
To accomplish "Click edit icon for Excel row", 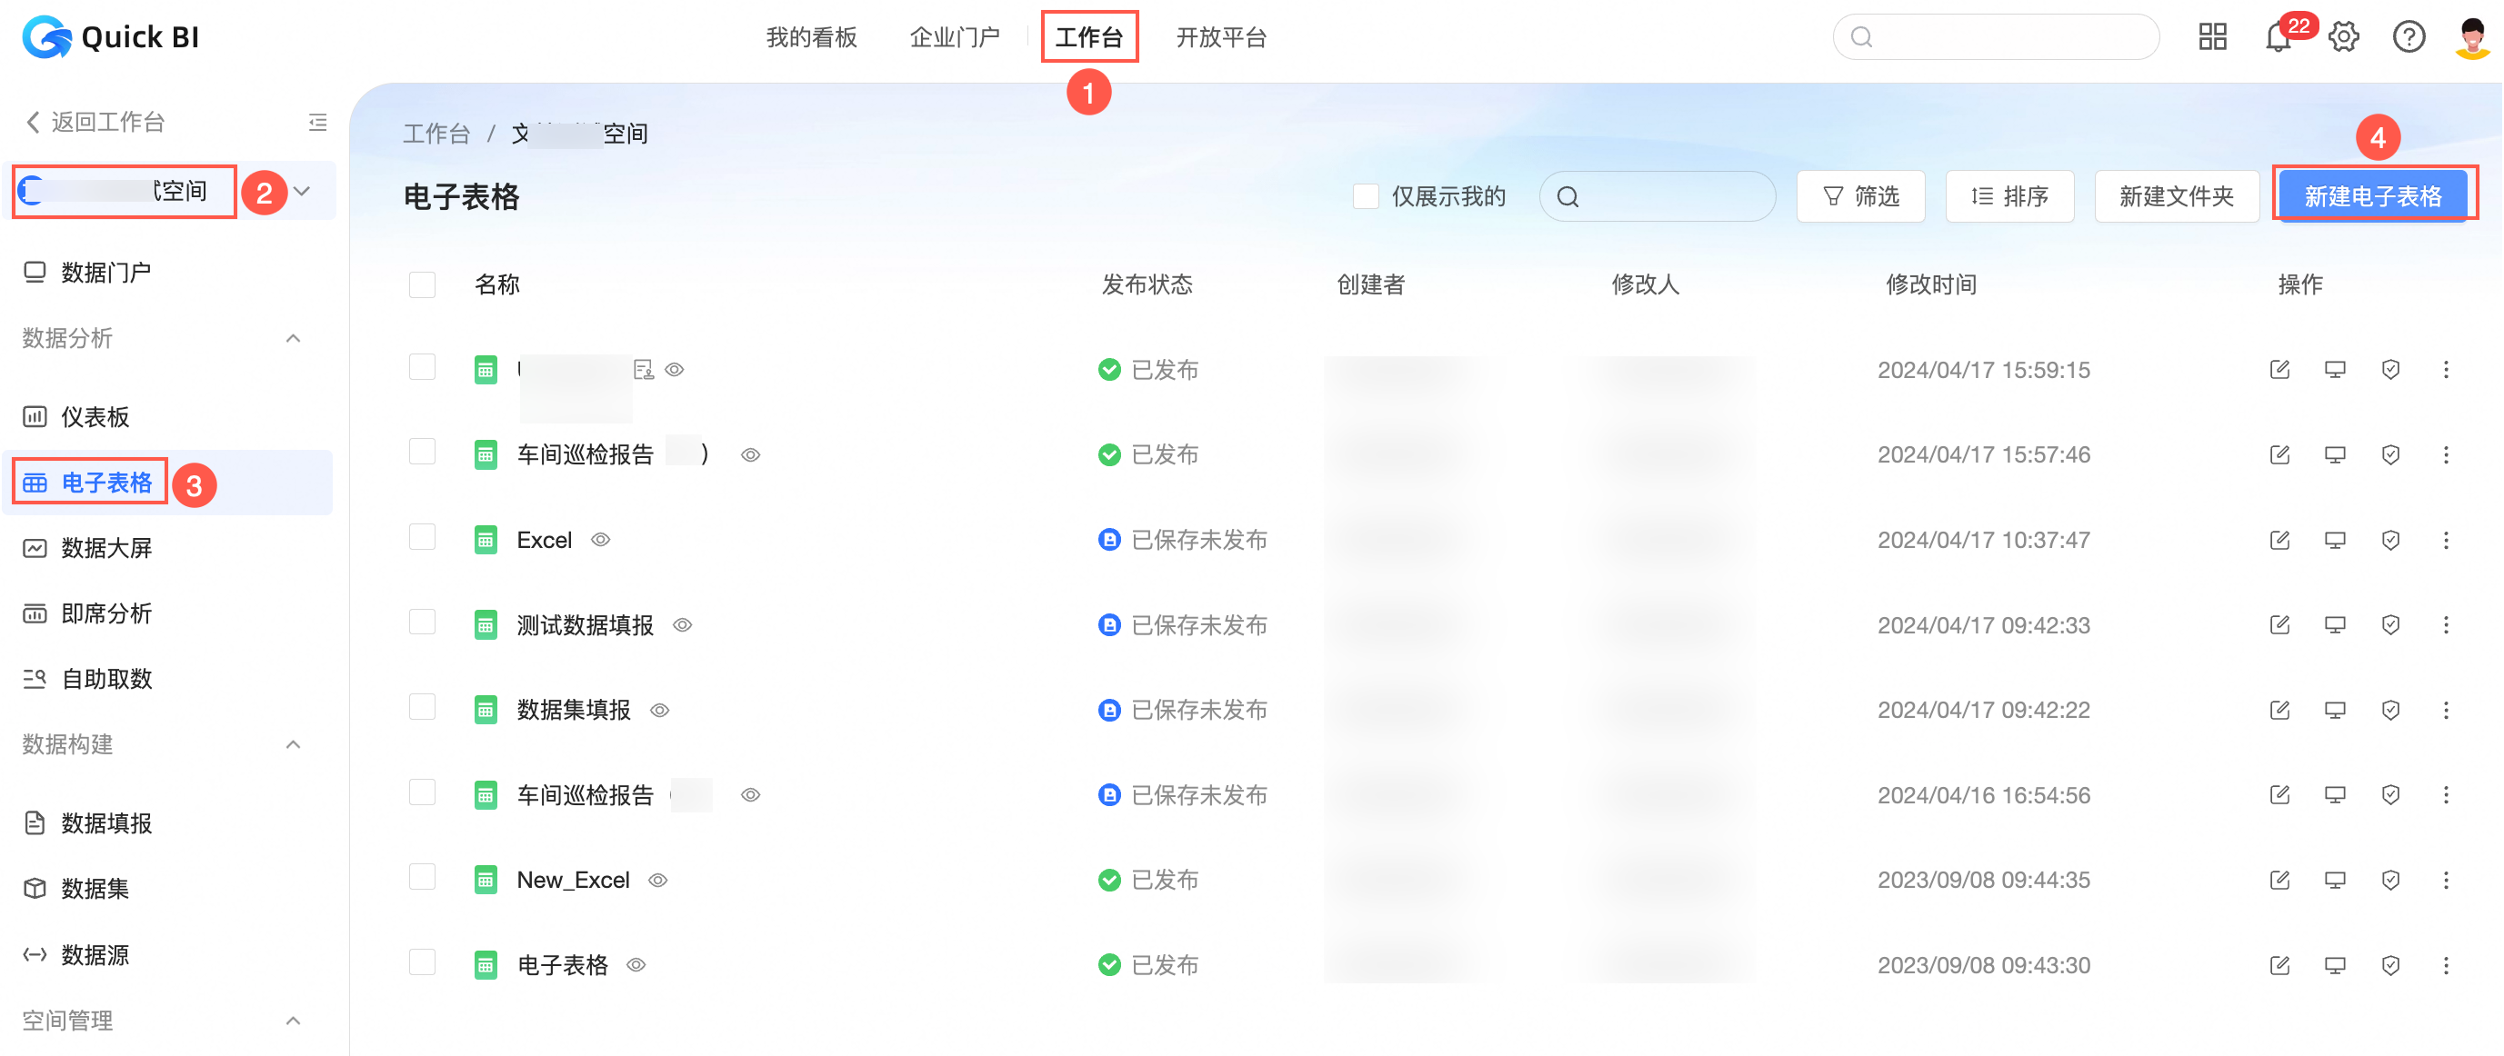I will tap(2279, 539).
